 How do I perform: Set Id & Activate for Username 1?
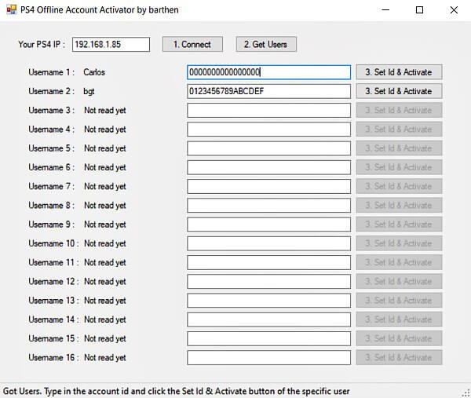[x=399, y=72]
